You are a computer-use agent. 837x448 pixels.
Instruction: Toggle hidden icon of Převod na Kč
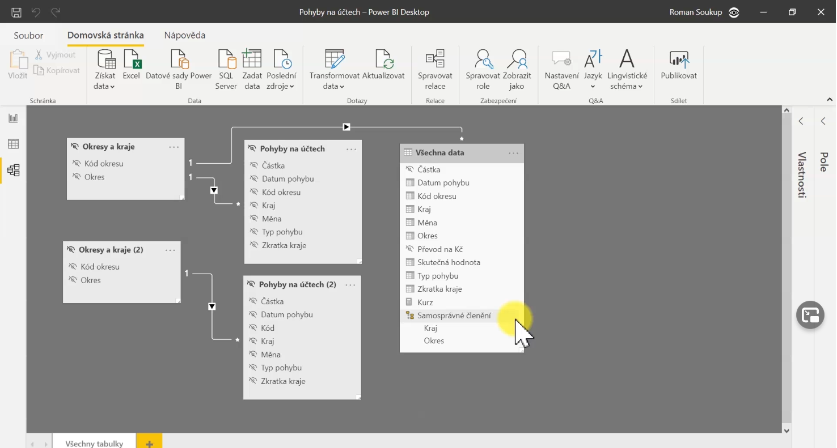410,249
